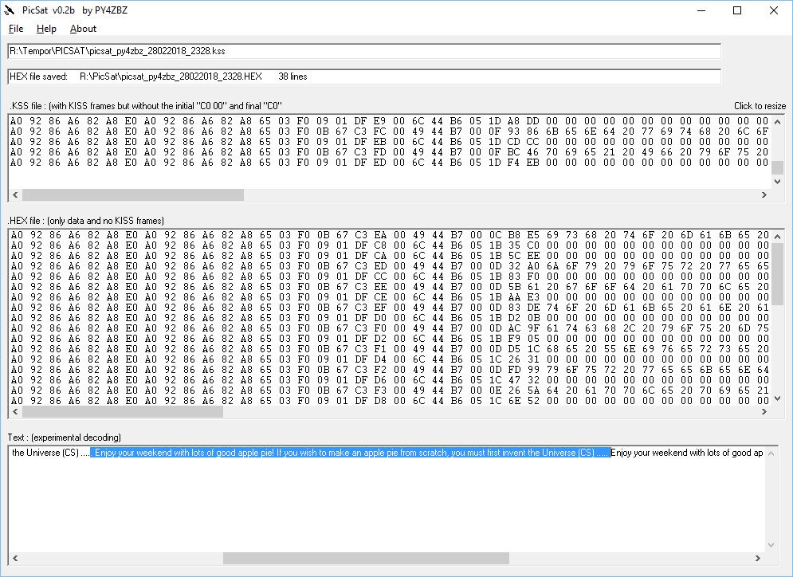Screen dimensions: 793x577
Task: Click right arrow of HEX file horizontal scrollbar
Action: tap(764, 412)
